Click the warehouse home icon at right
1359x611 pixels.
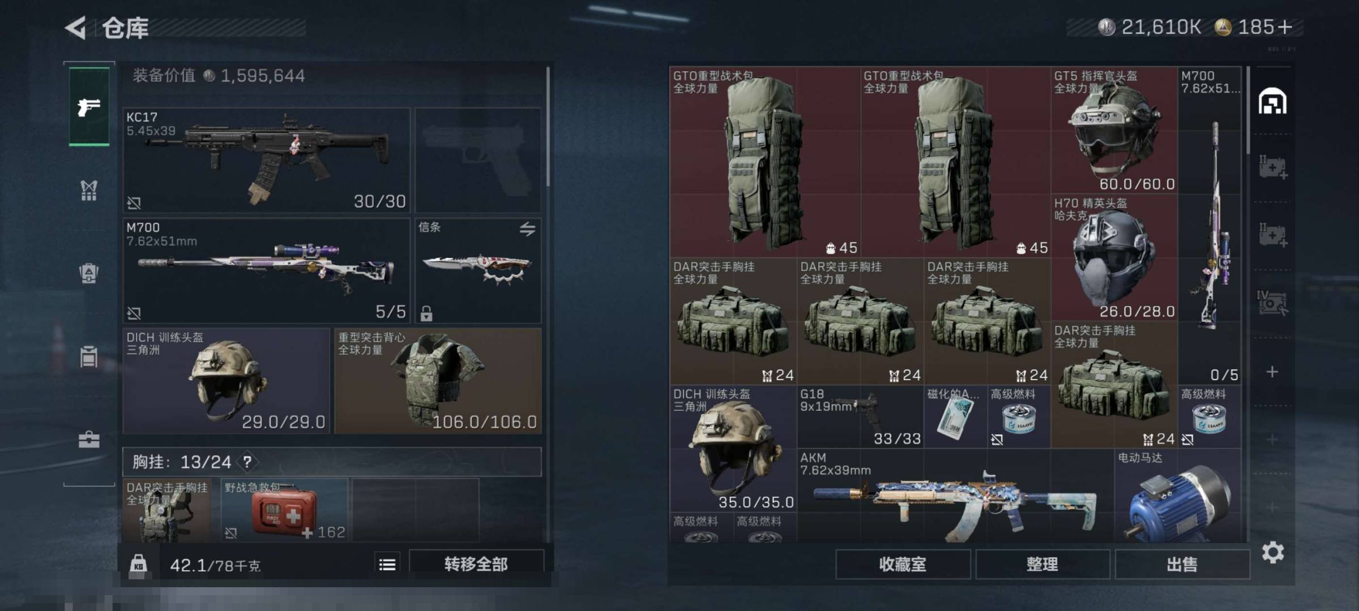[x=1272, y=102]
